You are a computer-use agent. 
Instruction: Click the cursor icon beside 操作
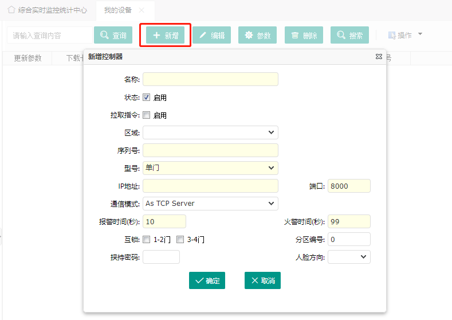[x=392, y=36]
